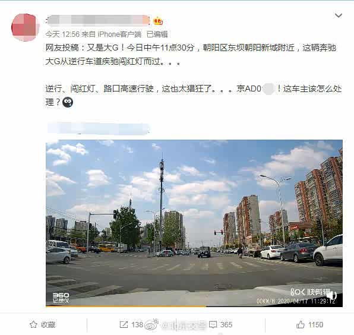This screenshot has height=335, width=354.
Task: Open the post options chevron menu
Action: click(x=338, y=15)
